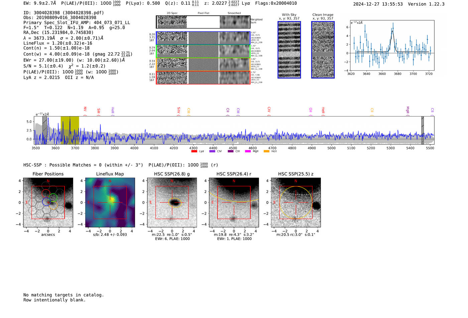Open the Fiber Positions panel

48,203
